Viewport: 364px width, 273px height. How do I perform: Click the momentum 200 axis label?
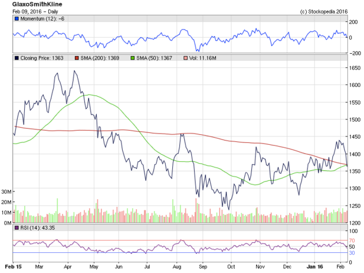tap(353, 22)
